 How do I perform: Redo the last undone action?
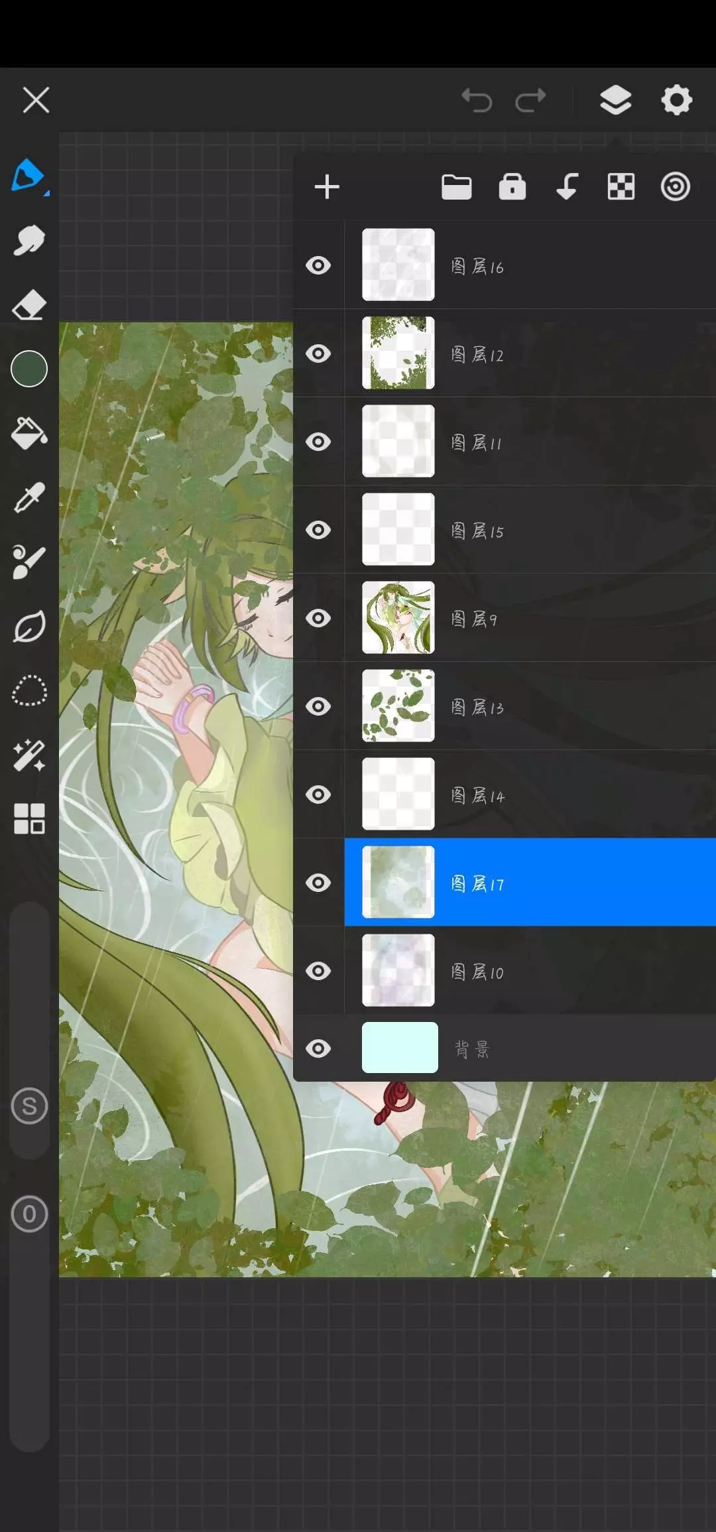pyautogui.click(x=531, y=100)
